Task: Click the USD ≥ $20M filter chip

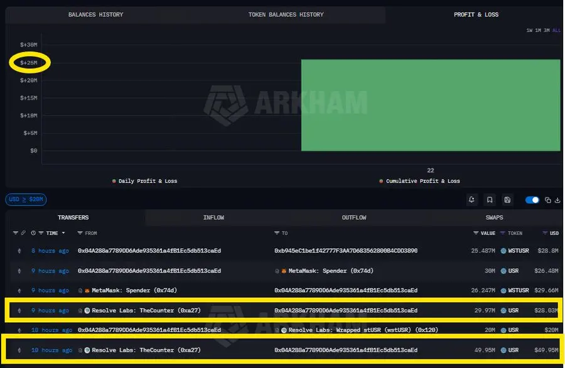Action: point(26,199)
